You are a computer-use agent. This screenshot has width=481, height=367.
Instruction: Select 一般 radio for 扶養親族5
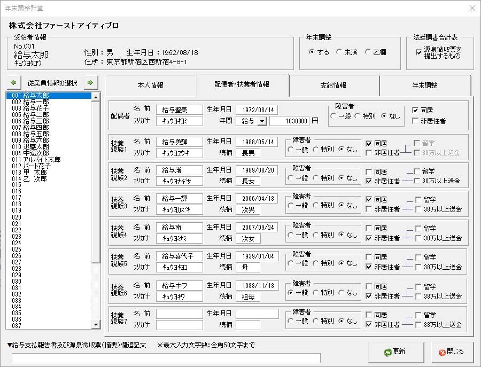click(x=298, y=263)
